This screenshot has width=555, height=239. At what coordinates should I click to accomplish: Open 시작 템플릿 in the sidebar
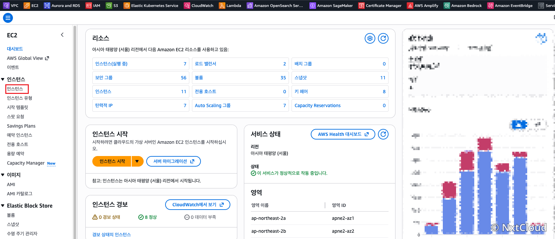point(18,107)
